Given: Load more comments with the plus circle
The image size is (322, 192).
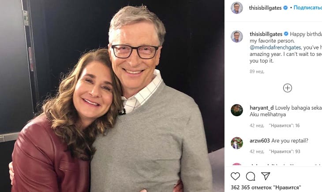Looking at the screenshot, I should 288,88.
